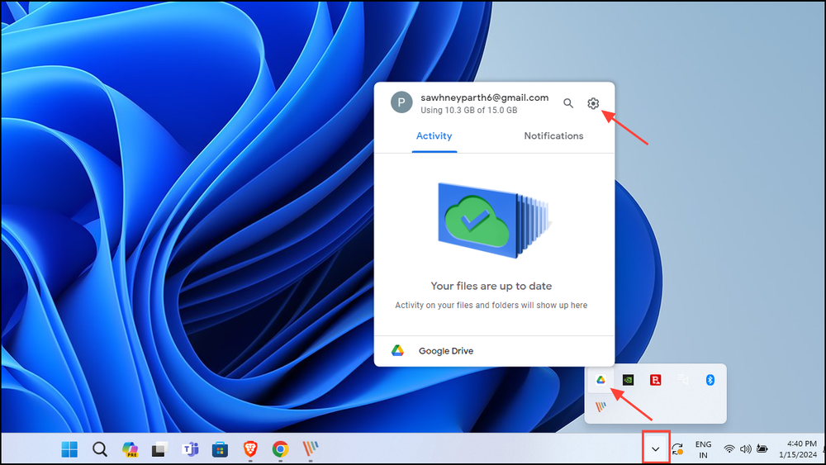Open ENG IN language switcher
Screen dimensions: 826x465
[703, 450]
